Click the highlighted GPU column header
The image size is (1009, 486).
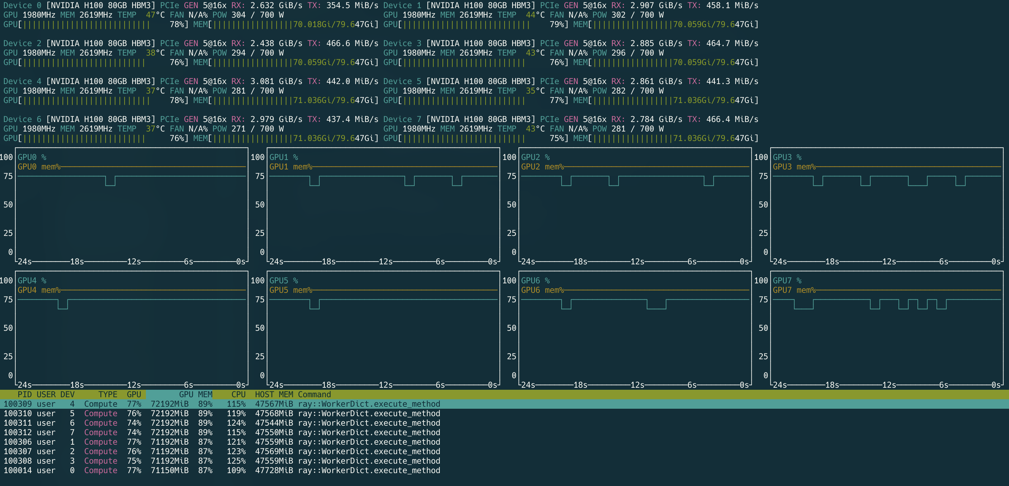pos(134,394)
